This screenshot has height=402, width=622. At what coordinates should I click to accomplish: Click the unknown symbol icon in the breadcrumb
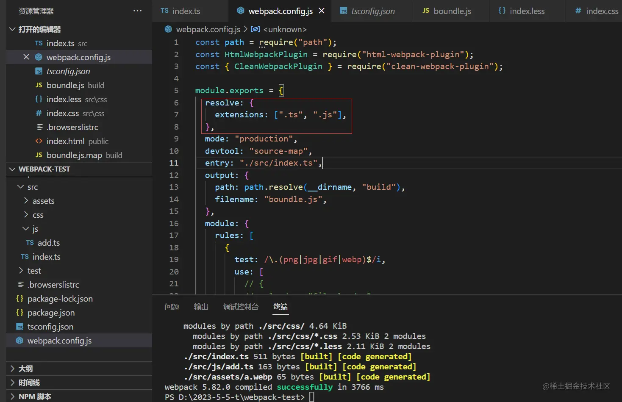[255, 29]
